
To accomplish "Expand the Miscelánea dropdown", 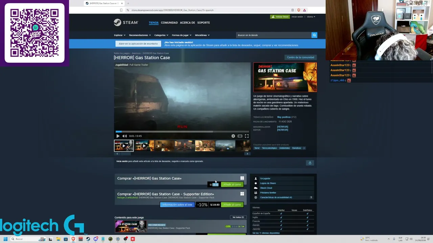I will point(202,35).
